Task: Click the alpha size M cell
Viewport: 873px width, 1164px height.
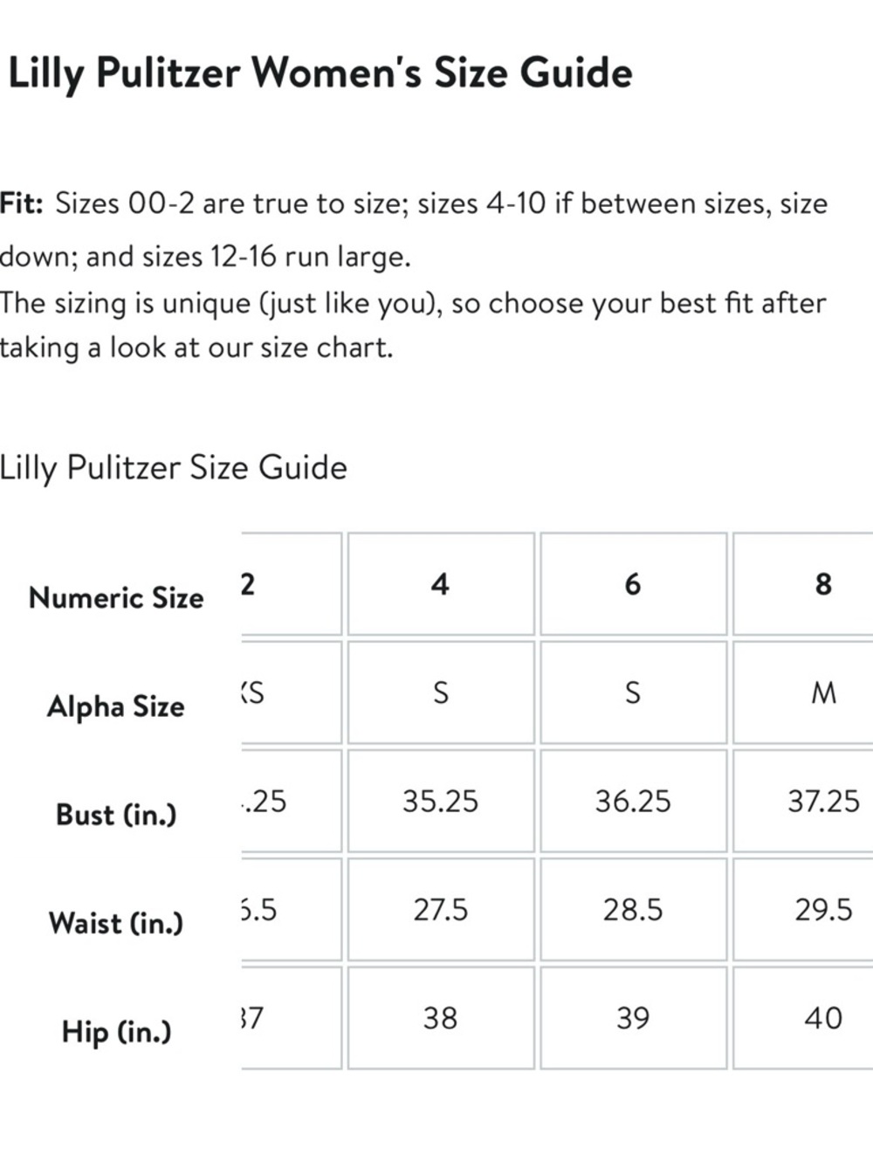Action: [803, 692]
